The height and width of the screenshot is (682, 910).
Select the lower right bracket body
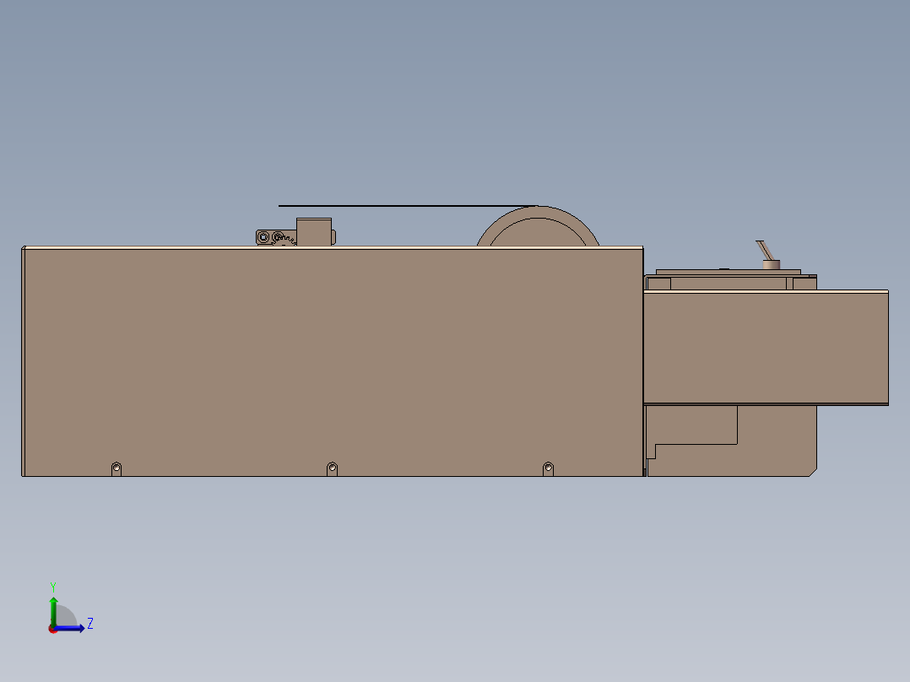click(733, 441)
